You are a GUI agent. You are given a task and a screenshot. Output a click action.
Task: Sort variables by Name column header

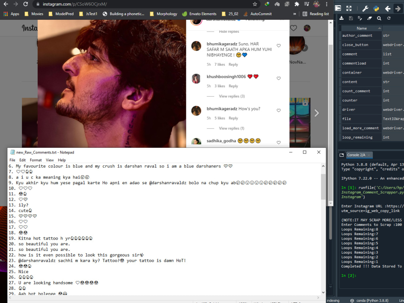[362, 28]
